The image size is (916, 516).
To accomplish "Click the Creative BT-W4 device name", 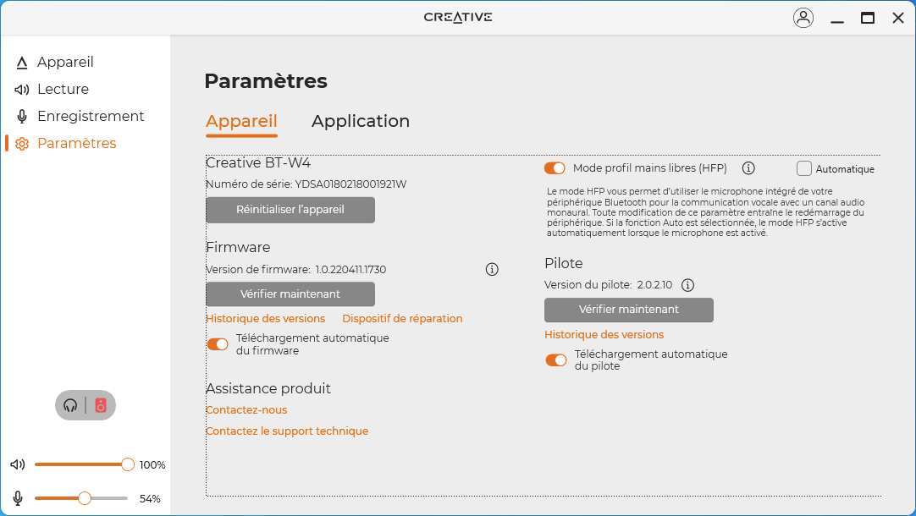I will click(x=258, y=163).
